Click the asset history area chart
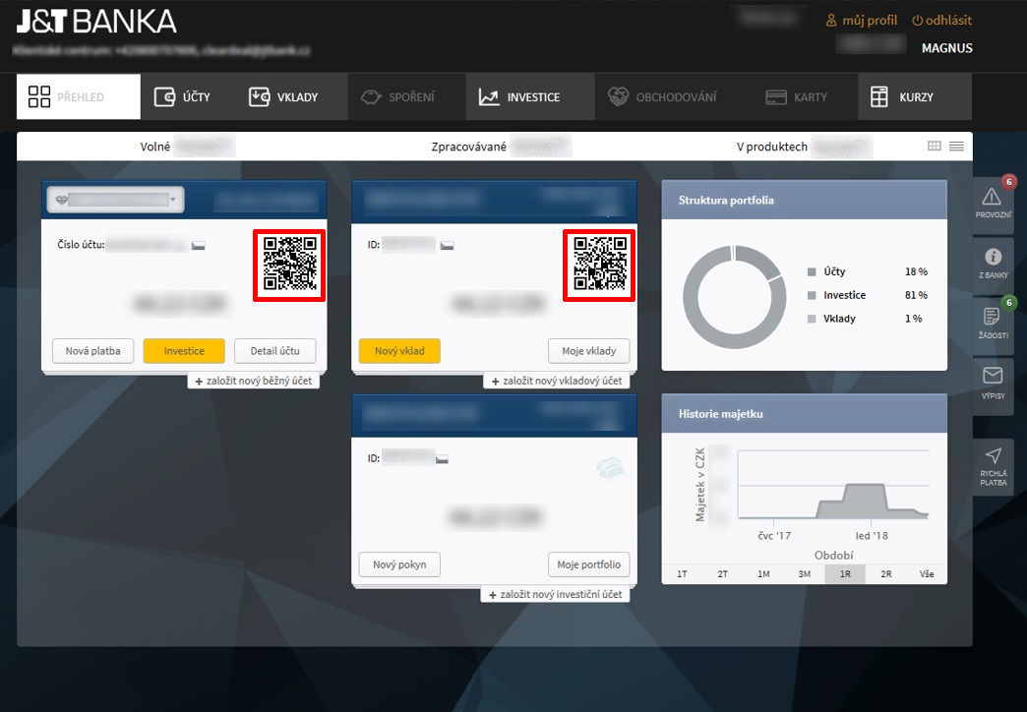Image resolution: width=1027 pixels, height=712 pixels. click(x=833, y=484)
